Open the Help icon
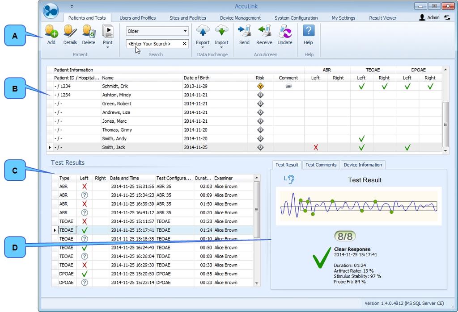 click(x=309, y=31)
